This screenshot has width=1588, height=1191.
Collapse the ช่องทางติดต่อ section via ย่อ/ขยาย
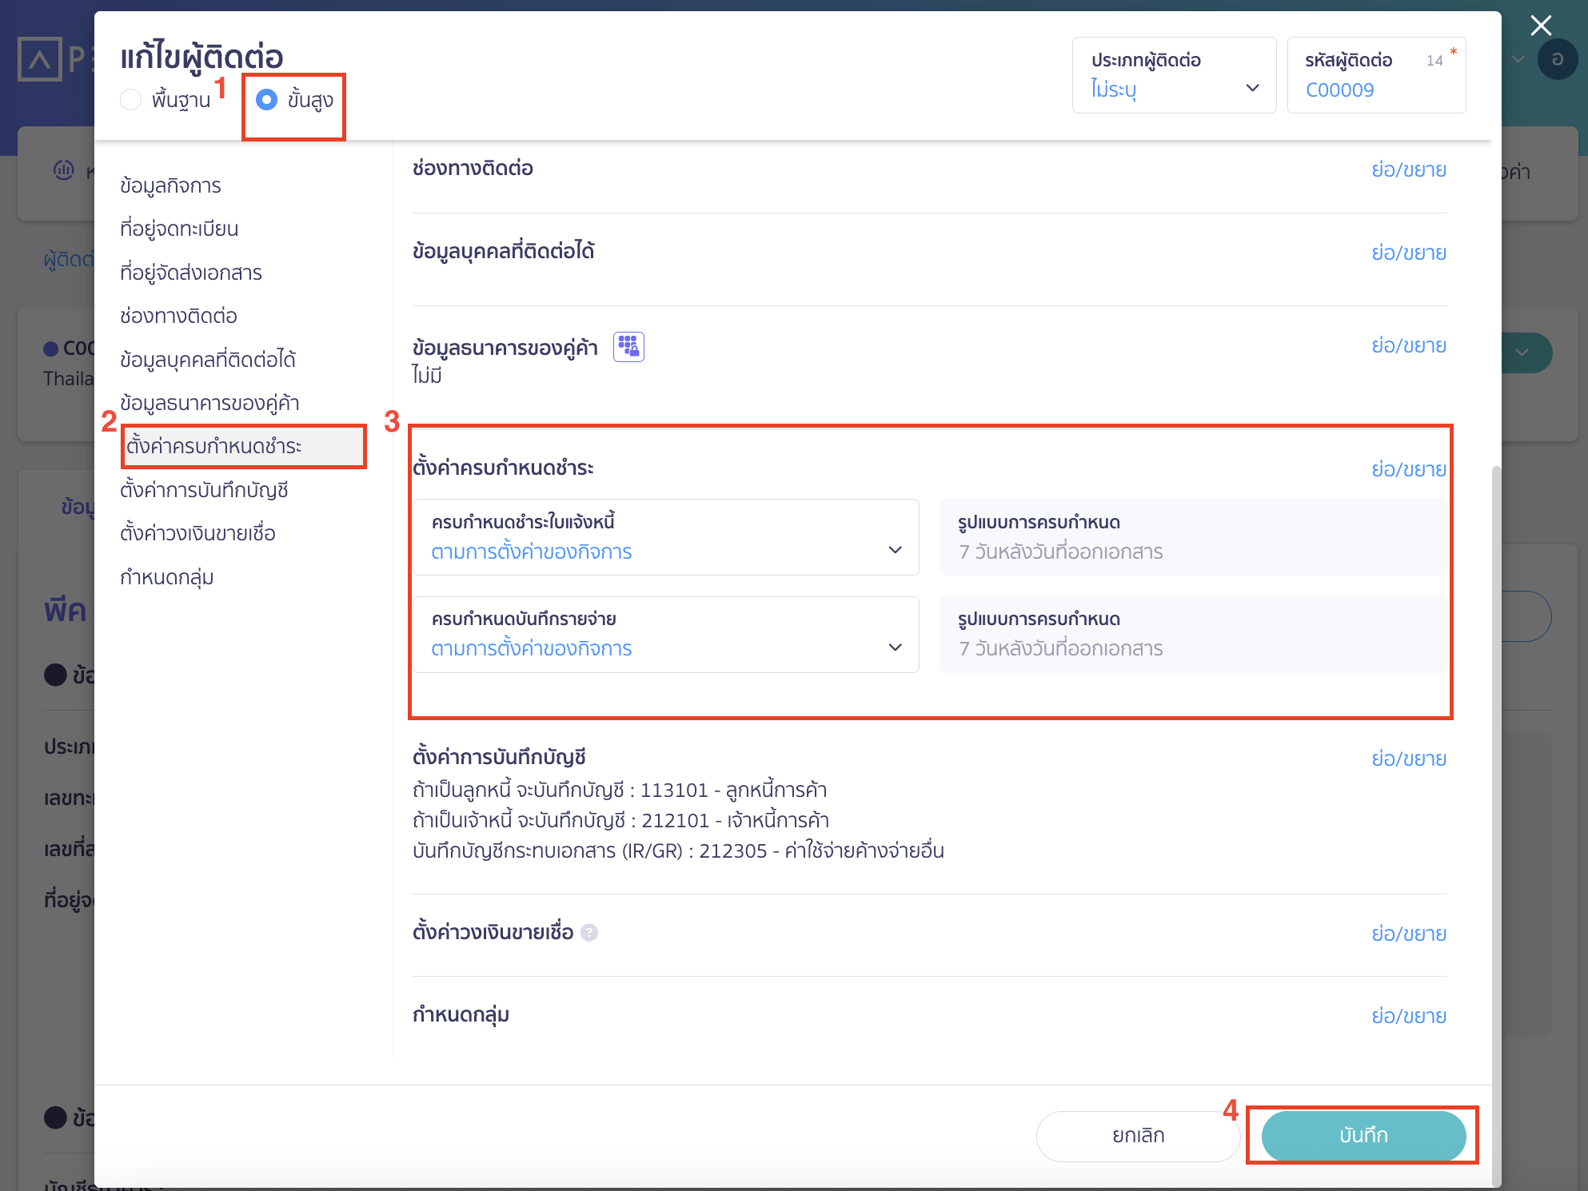pos(1409,169)
